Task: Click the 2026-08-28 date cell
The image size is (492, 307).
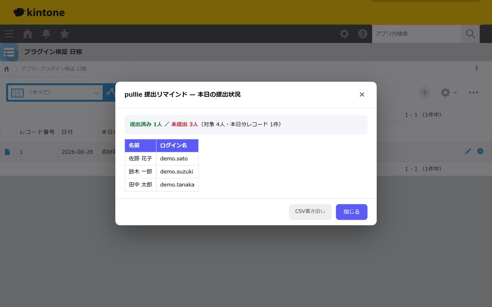Action: (x=77, y=152)
